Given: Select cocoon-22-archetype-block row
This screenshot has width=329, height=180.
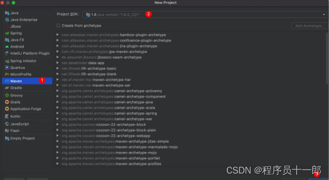Looking at the screenshot, I should (x=190, y=124).
